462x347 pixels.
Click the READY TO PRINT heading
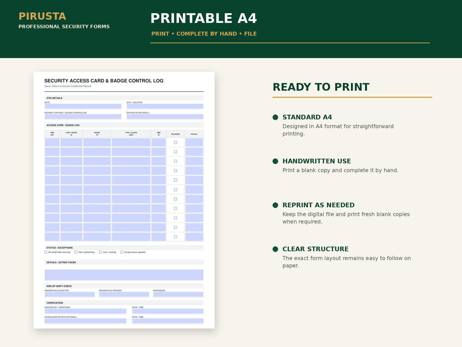coord(321,87)
